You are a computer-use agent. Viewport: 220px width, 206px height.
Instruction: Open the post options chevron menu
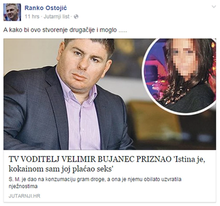[x=214, y=7]
